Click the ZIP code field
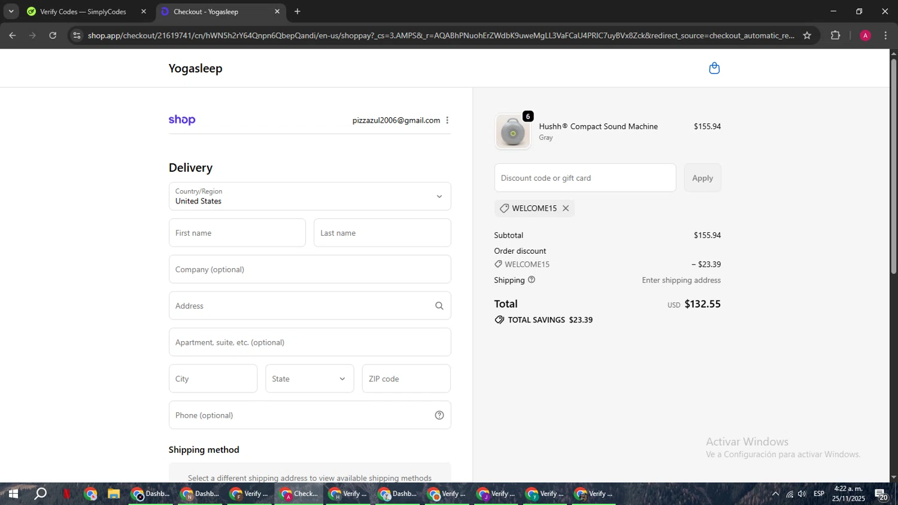Screen dimensions: 898x505 [x=406, y=379]
